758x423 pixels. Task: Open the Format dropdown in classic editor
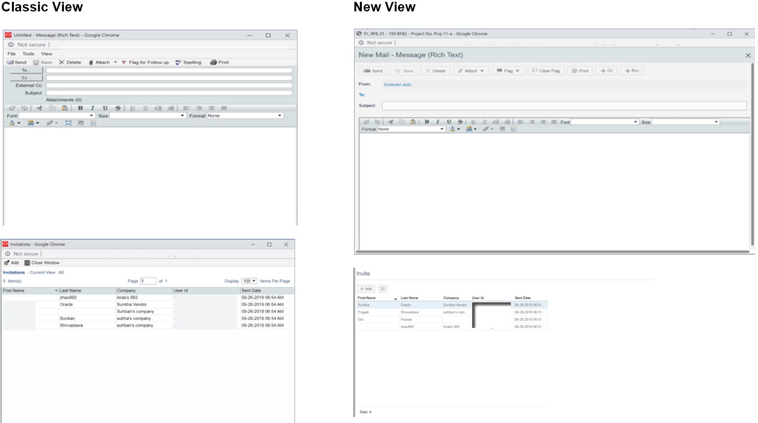click(245, 116)
